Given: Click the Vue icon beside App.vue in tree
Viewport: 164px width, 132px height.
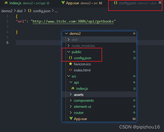Looking at the screenshot, I should (71, 119).
